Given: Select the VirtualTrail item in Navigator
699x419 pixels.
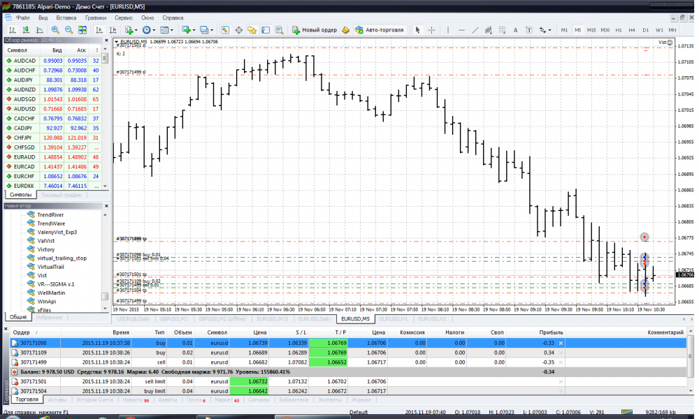Looking at the screenshot, I should pyautogui.click(x=51, y=267).
